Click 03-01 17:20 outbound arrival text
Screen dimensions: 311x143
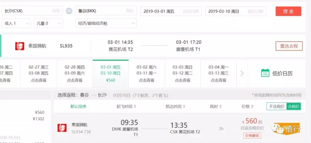[189, 42]
